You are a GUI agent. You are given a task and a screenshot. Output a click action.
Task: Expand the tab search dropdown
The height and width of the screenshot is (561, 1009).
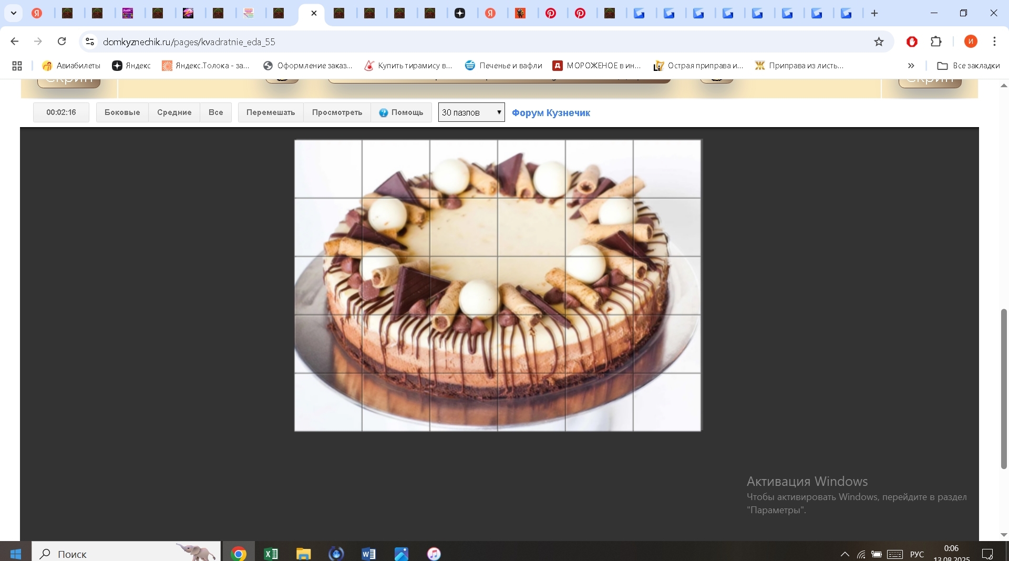coord(14,13)
